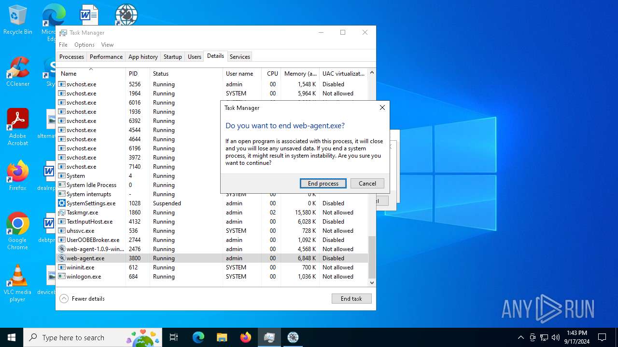Open Task View in the taskbar

pyautogui.click(x=174, y=337)
